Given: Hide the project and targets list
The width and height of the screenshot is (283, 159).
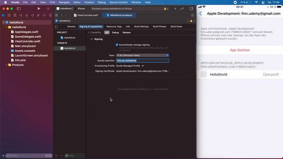Looking at the screenshot, I should point(56,26).
